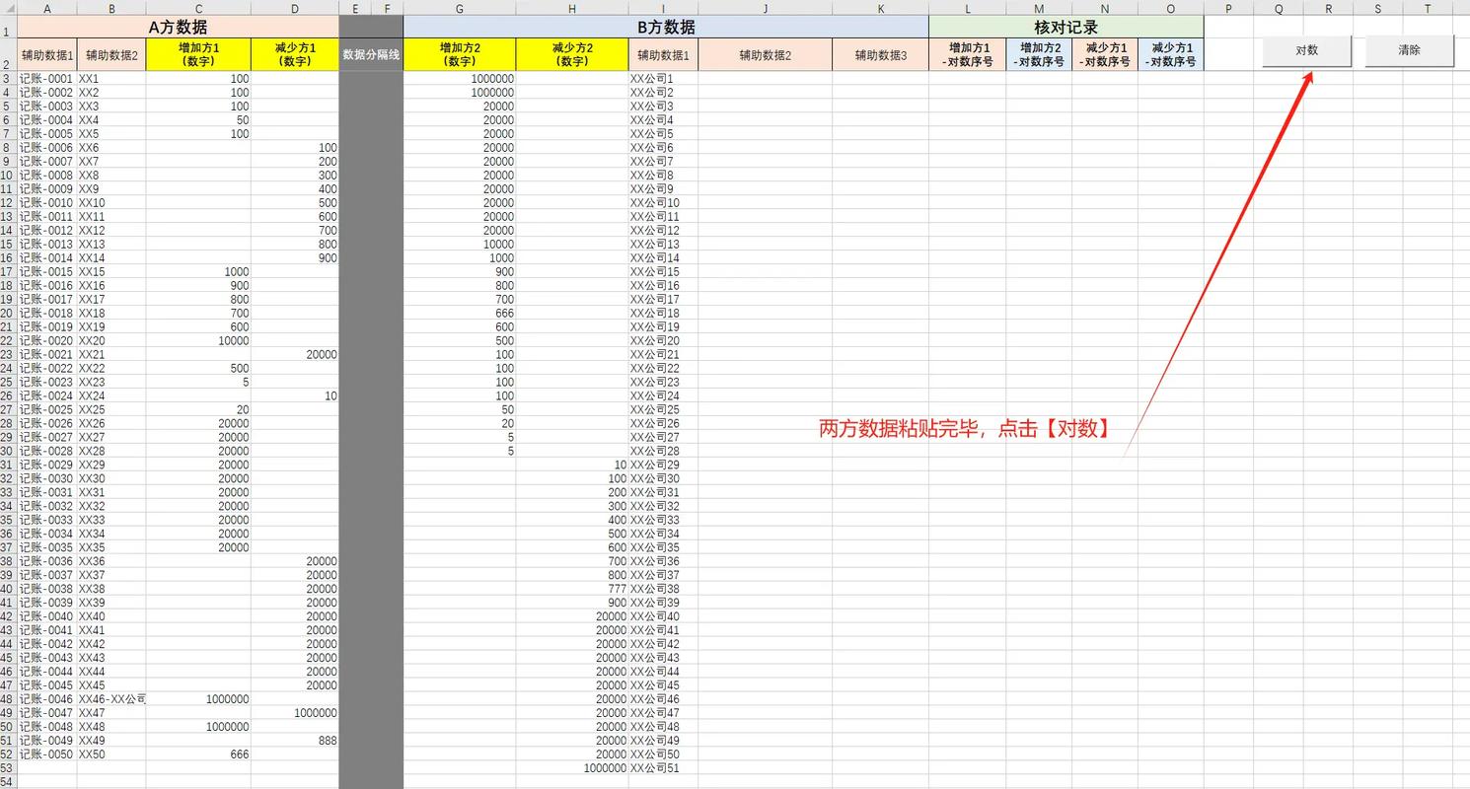Click the 辅助数据2 header in B方数据 section
1470x789 pixels.
tap(764, 55)
